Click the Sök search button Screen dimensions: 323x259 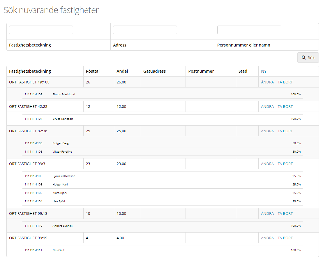(x=308, y=58)
